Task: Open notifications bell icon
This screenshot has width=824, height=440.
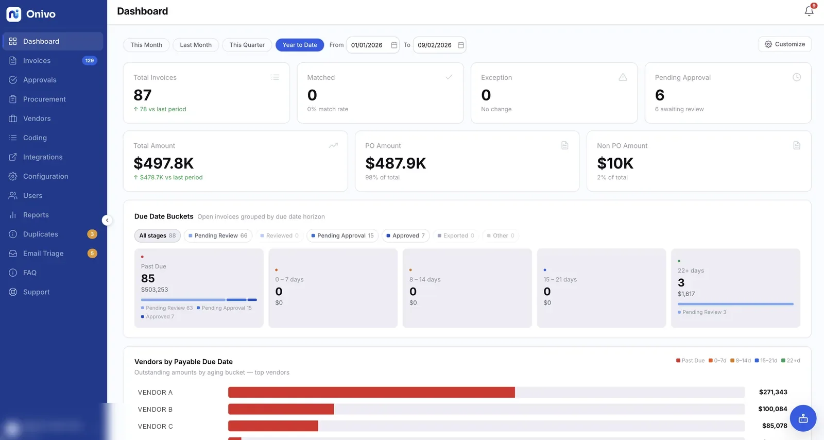Action: click(x=809, y=11)
